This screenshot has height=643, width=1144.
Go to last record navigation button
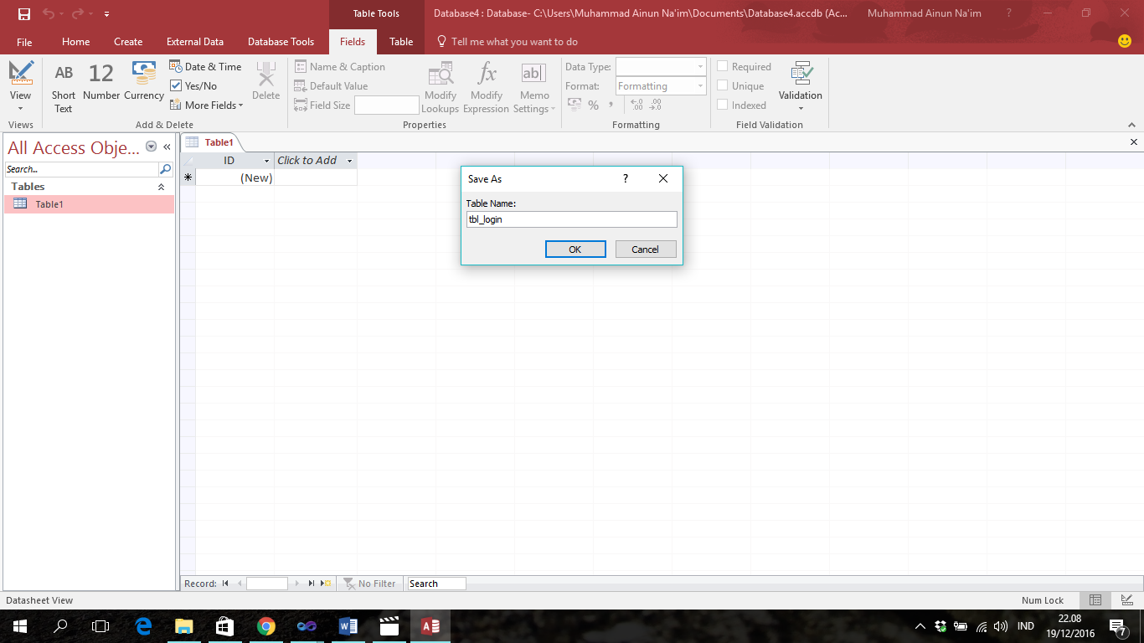(312, 584)
